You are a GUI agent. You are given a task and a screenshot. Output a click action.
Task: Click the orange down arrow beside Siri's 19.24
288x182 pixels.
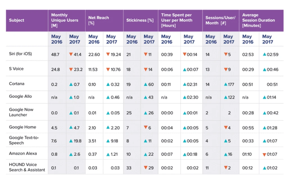point(108,54)
